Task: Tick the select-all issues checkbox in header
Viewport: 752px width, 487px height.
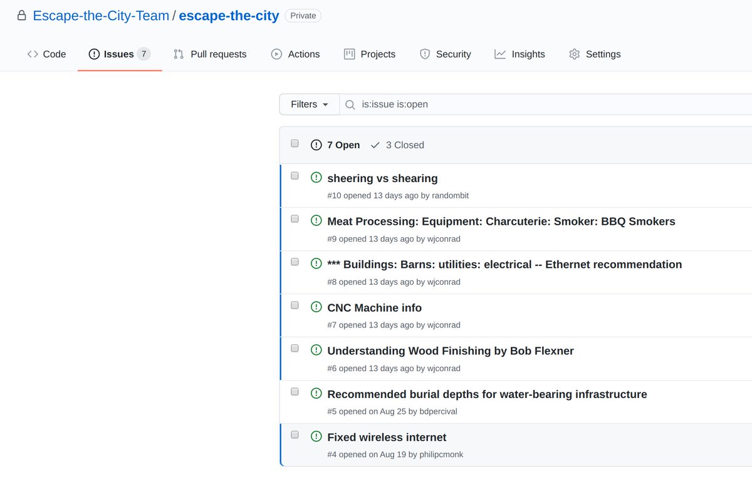Action: (295, 144)
